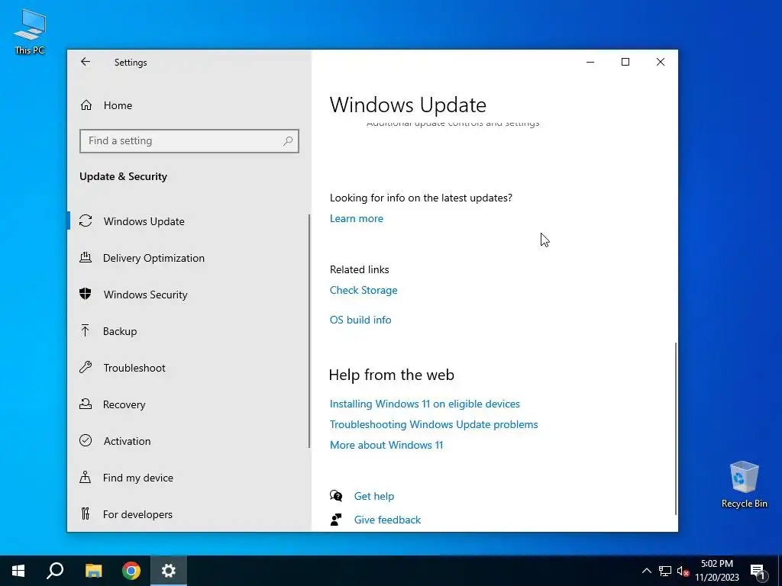
Task: Click the Settings gear in taskbar
Action: pyautogui.click(x=169, y=571)
